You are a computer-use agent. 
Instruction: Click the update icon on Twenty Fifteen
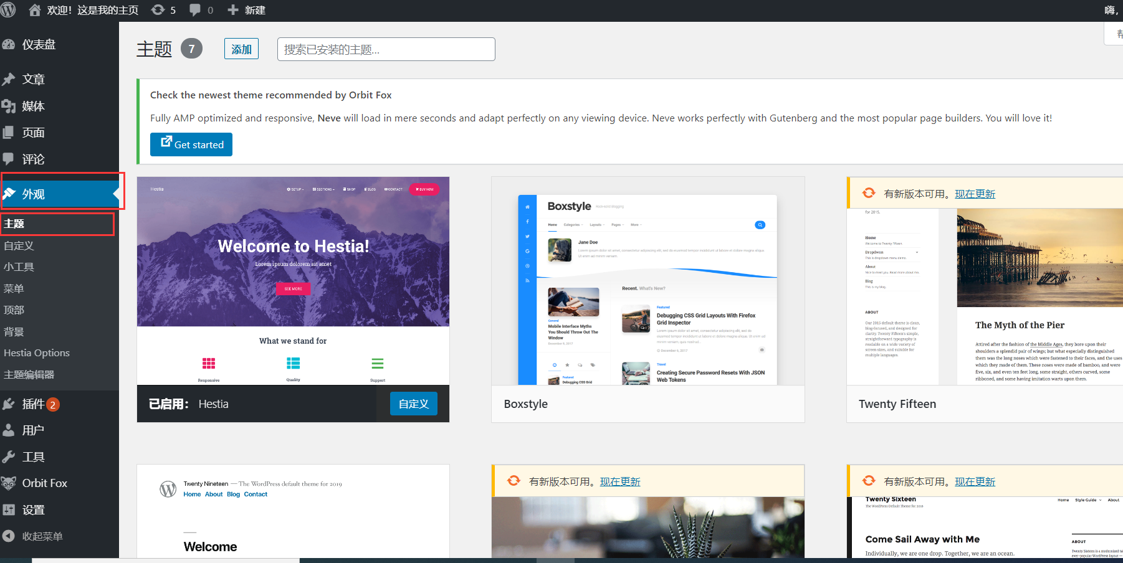pyautogui.click(x=869, y=193)
